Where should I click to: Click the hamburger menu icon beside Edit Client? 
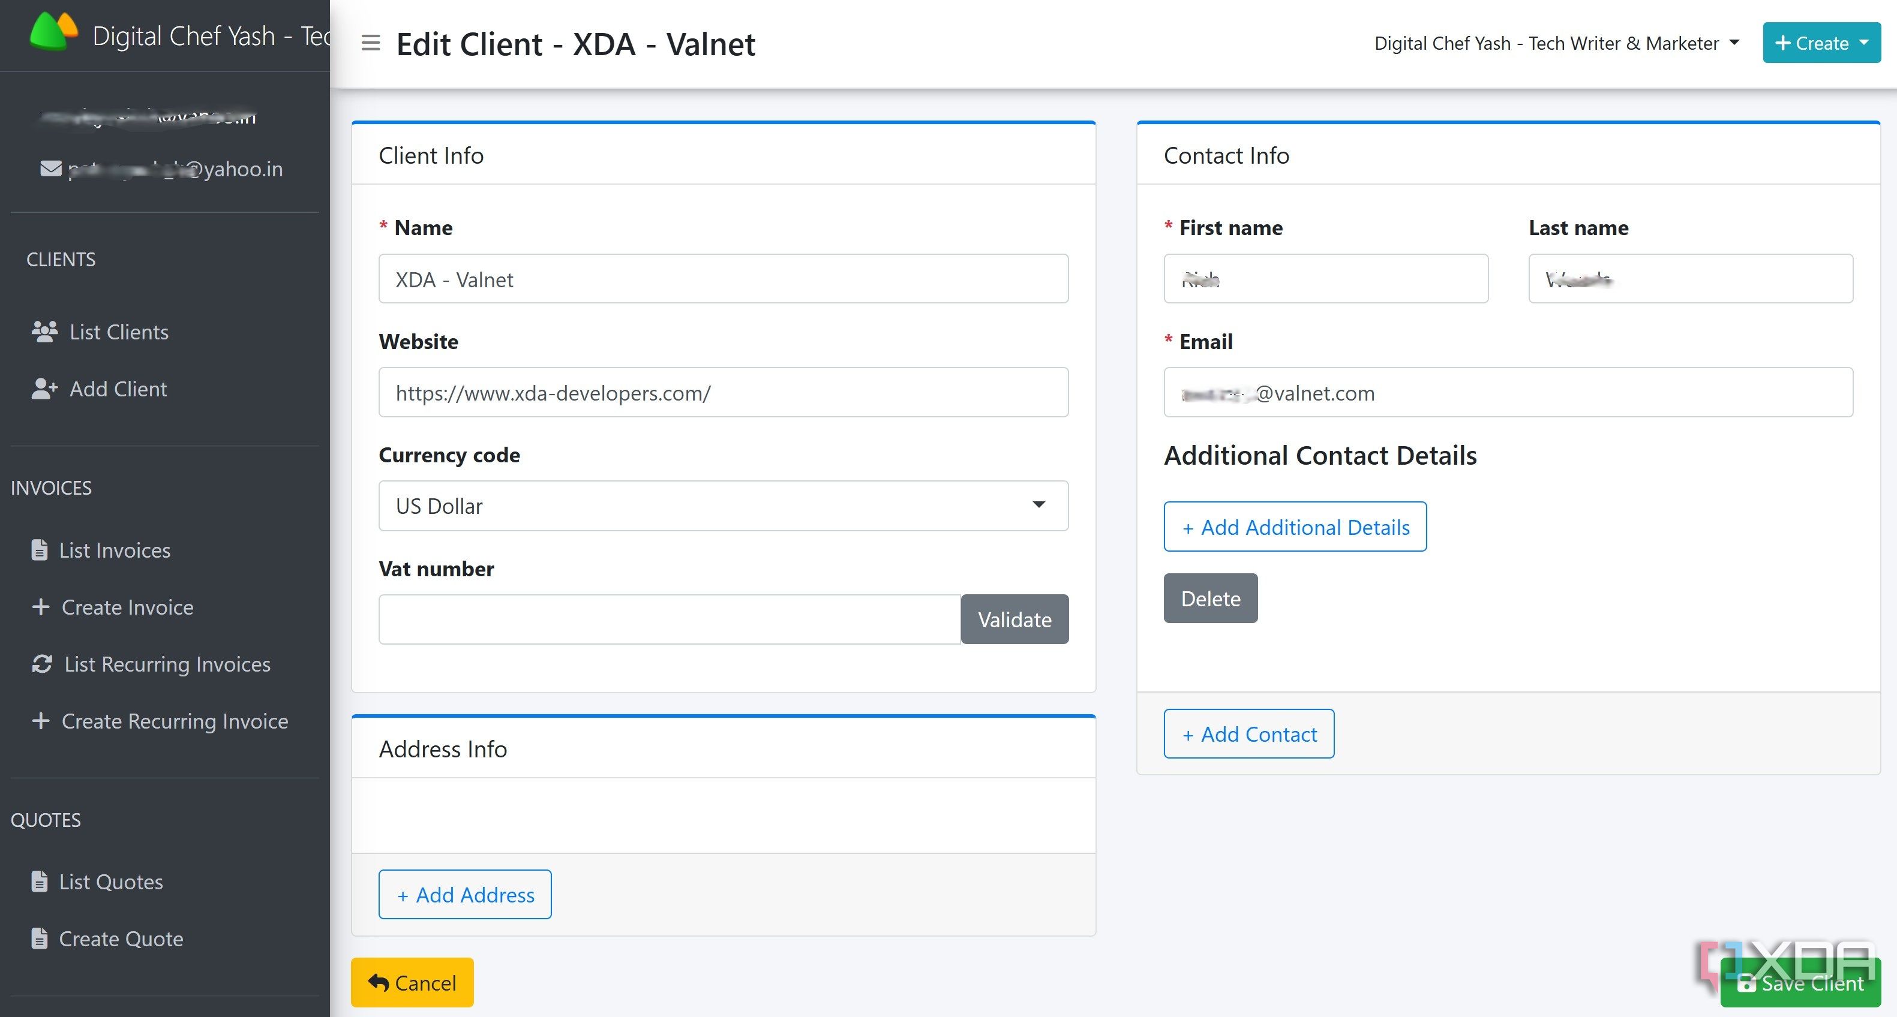point(370,43)
